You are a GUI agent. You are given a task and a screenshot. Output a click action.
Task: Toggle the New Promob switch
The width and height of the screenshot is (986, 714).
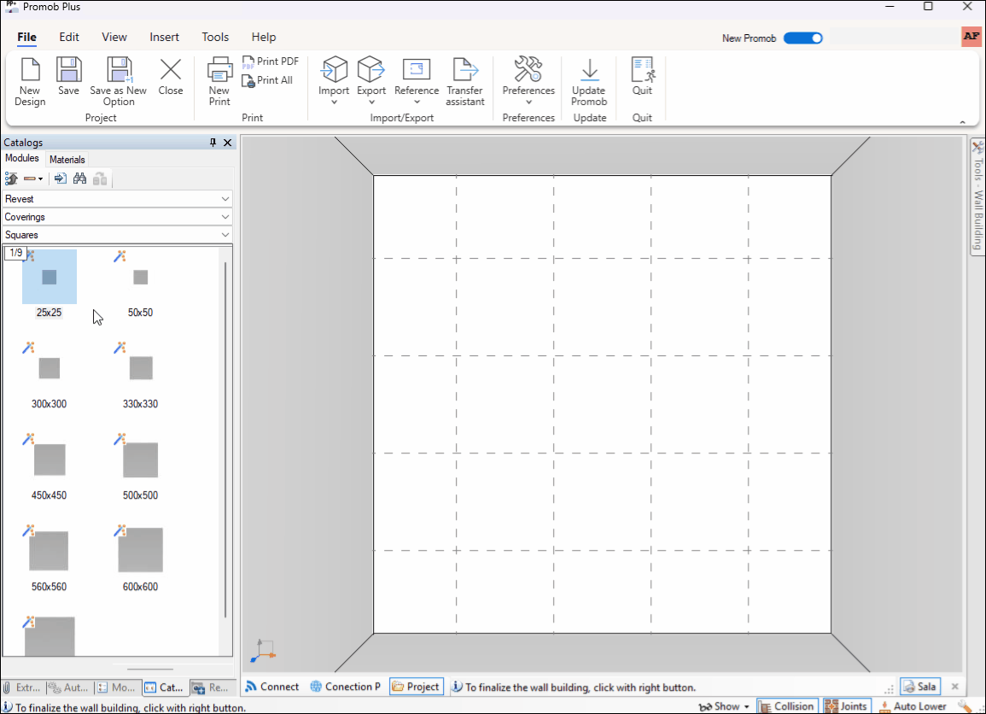(803, 38)
